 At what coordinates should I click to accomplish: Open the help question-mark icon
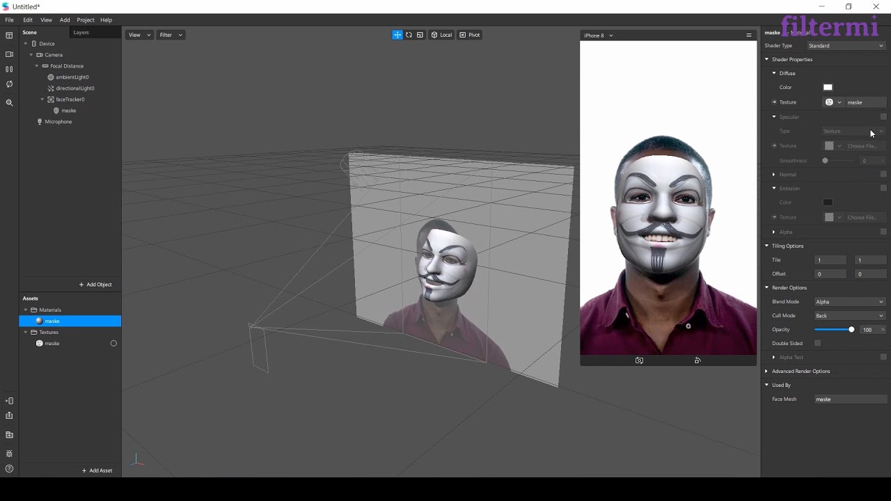pyautogui.click(x=9, y=468)
